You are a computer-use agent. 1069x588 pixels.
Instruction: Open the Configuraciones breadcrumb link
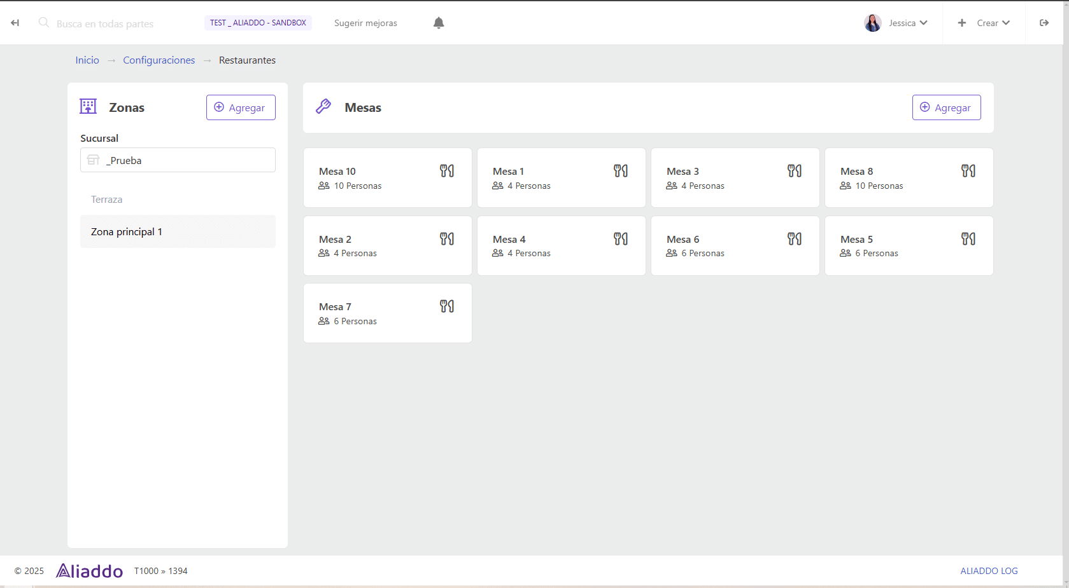click(159, 60)
